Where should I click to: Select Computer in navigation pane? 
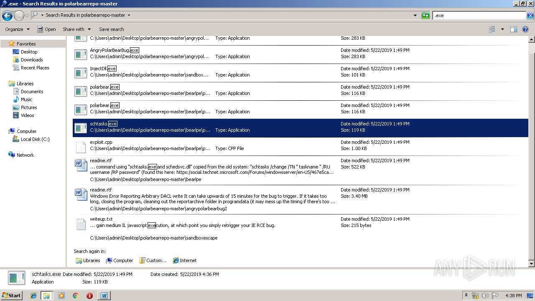(26, 131)
